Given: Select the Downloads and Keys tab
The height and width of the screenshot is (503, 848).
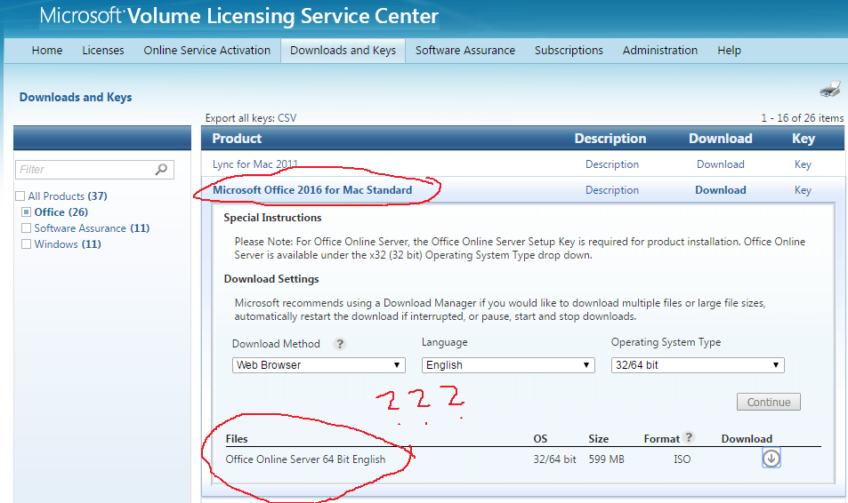Looking at the screenshot, I should [x=343, y=51].
